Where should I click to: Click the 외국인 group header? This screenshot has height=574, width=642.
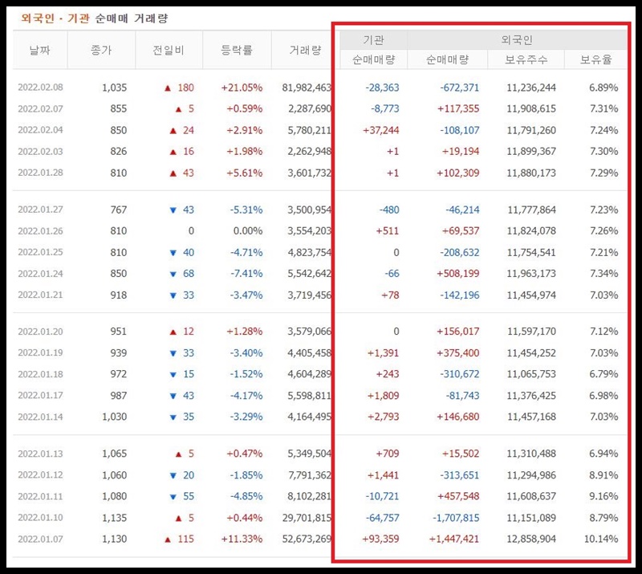(517, 40)
